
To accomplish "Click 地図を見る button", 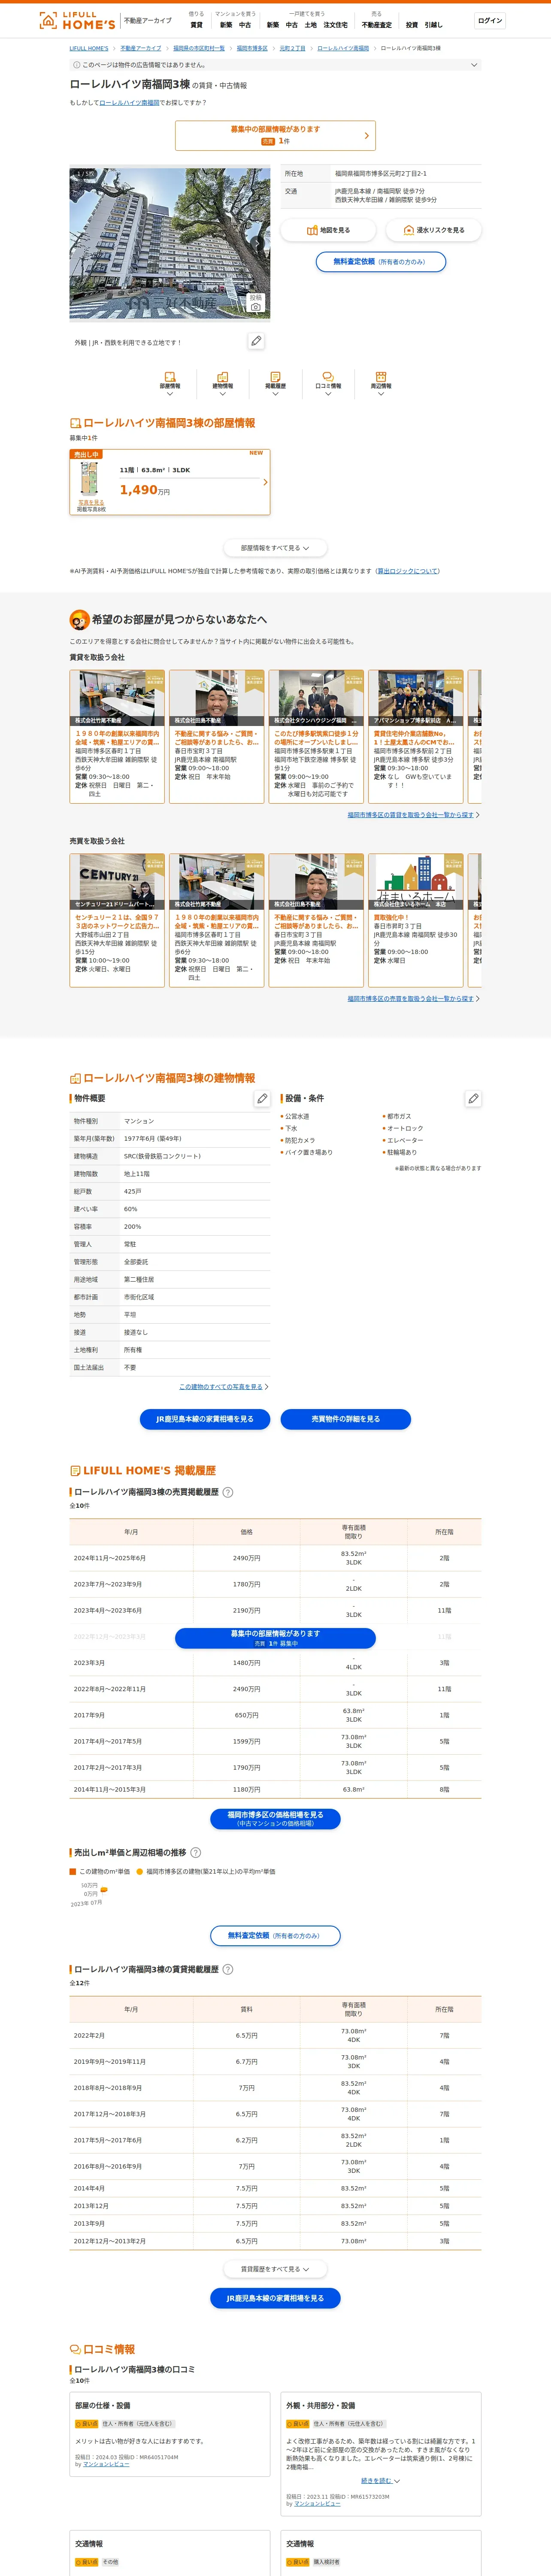I will [328, 230].
